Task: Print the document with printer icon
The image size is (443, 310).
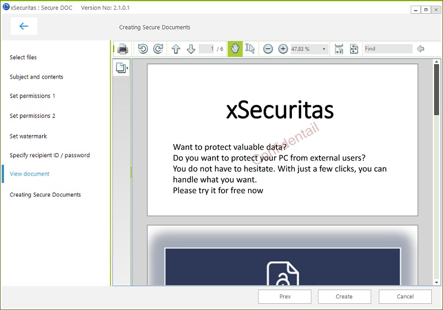Action: point(122,49)
